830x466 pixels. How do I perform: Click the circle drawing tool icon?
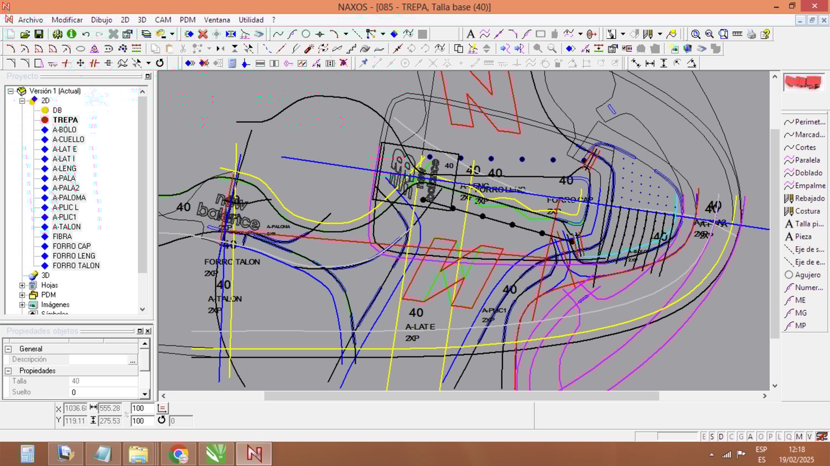click(306, 34)
